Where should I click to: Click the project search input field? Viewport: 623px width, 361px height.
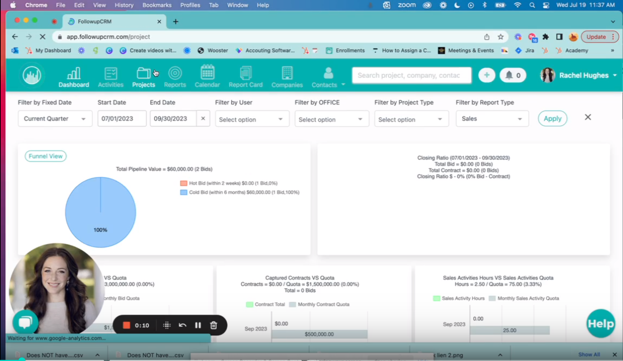pos(411,75)
